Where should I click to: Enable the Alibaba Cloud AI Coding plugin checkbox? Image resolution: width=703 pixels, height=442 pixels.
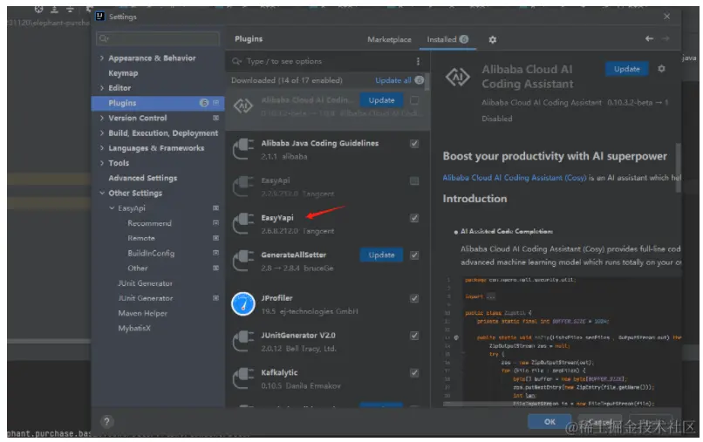click(414, 100)
